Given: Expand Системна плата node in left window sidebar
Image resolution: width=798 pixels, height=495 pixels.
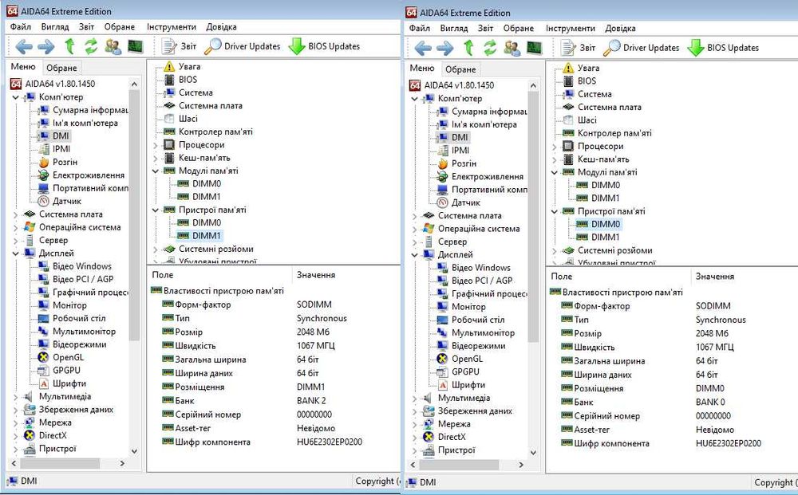Looking at the screenshot, I should 15,214.
